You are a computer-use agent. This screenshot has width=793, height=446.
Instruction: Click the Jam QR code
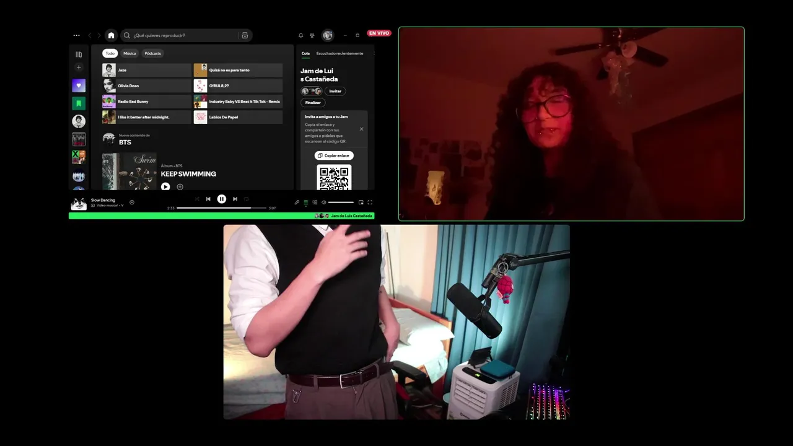334,178
